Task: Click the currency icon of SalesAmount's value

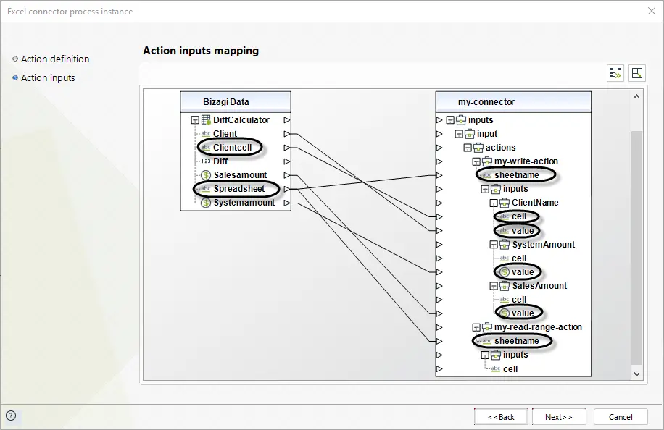Action: (x=505, y=313)
